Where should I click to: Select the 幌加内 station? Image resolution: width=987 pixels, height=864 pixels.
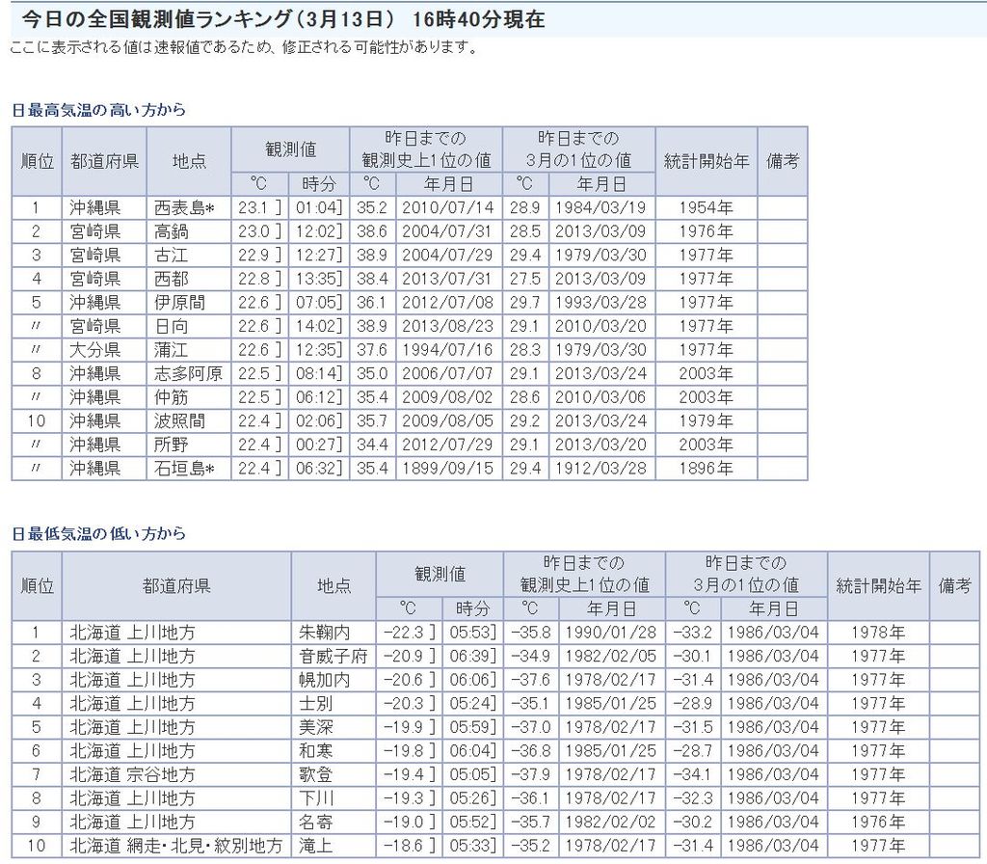(x=323, y=680)
